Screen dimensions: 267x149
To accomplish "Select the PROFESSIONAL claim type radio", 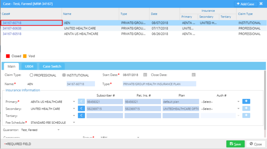I will 31,75.
